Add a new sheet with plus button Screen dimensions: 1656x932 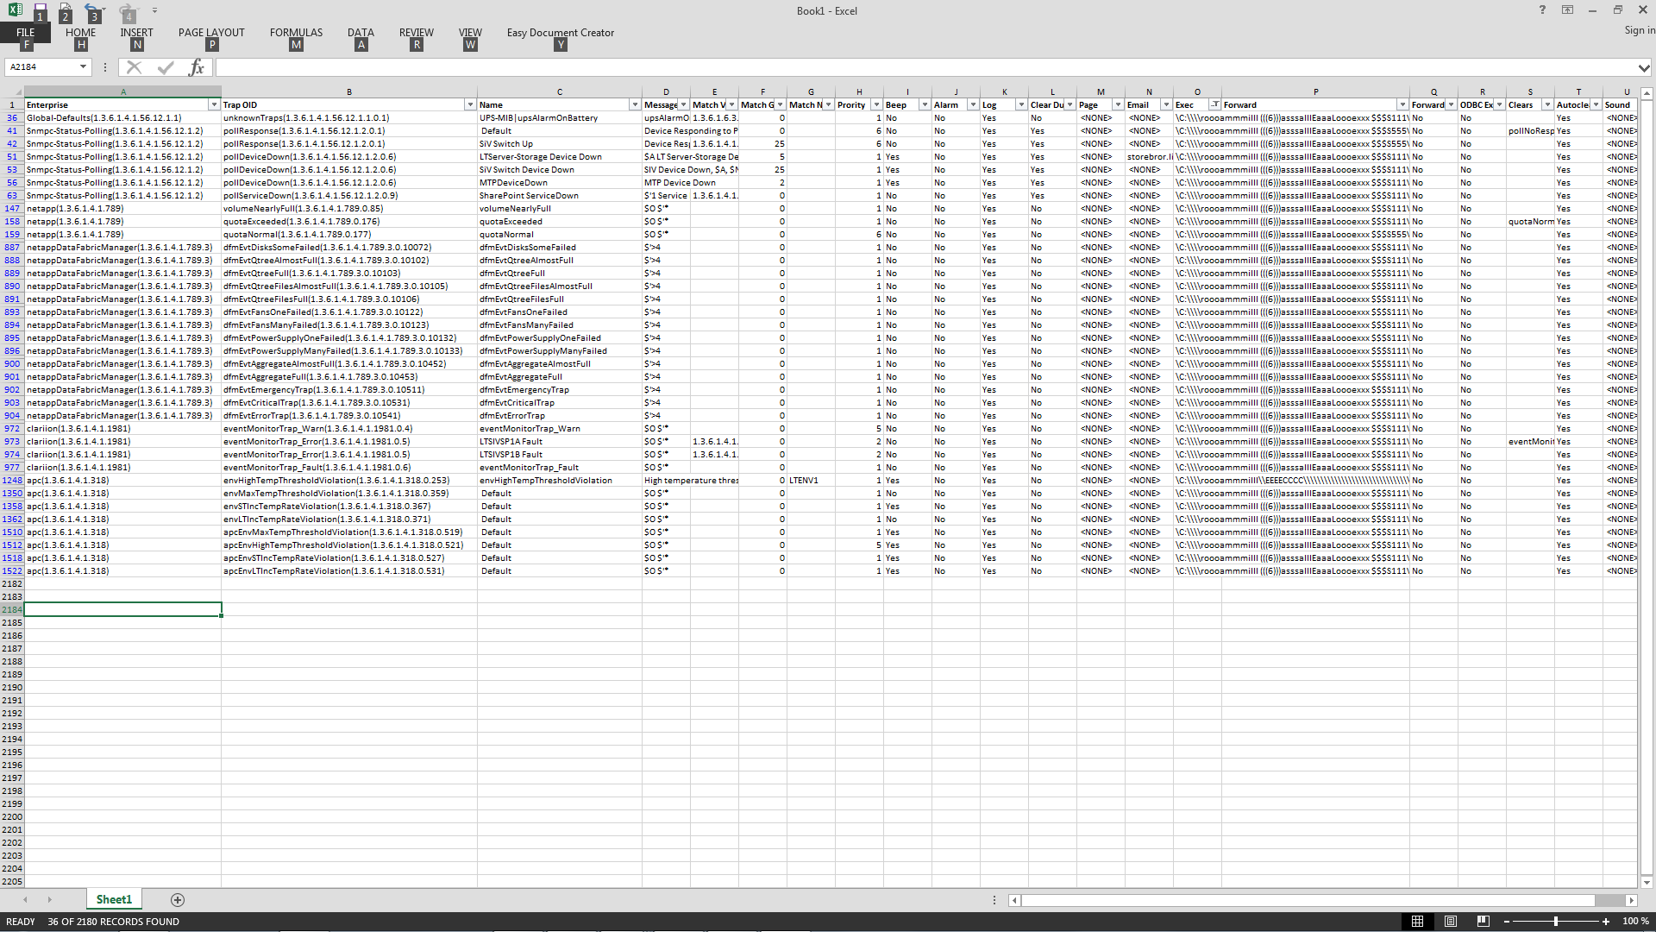click(x=178, y=900)
